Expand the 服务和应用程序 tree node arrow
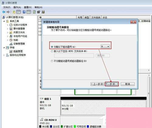 (x=4, y=55)
